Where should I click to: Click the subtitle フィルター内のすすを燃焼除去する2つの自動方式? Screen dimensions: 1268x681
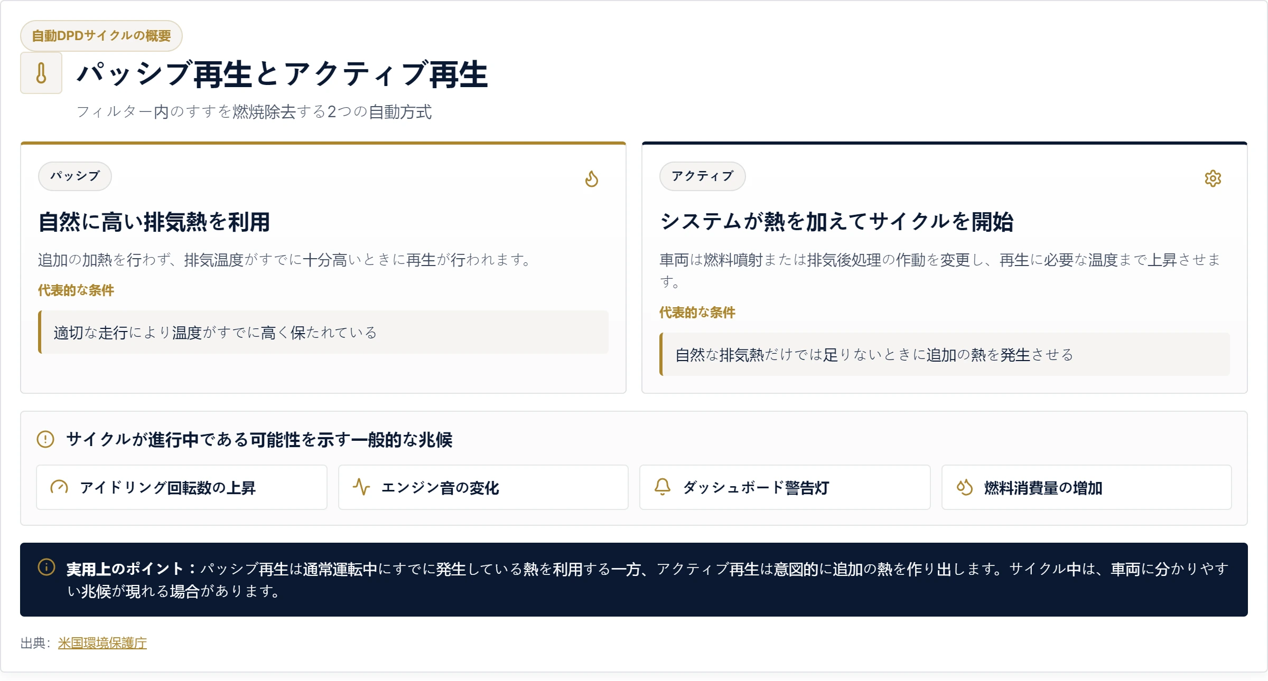[255, 112]
